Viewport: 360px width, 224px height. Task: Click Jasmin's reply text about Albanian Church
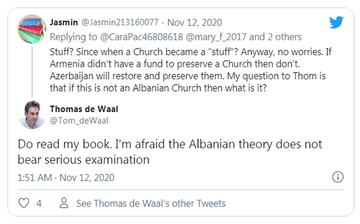191,70
